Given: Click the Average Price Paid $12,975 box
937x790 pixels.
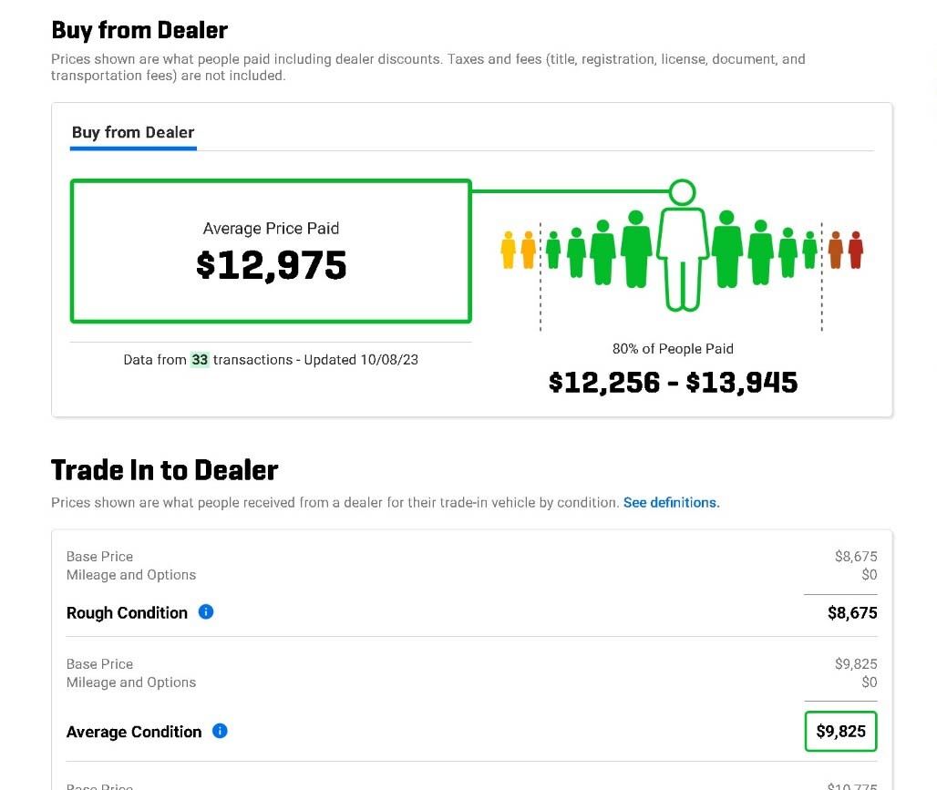Looking at the screenshot, I should tap(271, 251).
